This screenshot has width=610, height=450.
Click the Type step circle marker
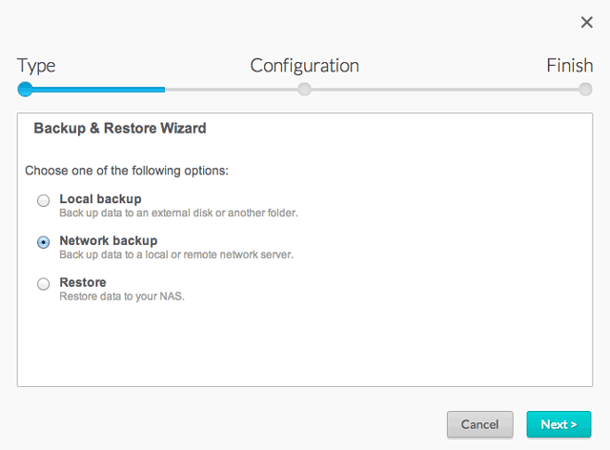(x=25, y=89)
